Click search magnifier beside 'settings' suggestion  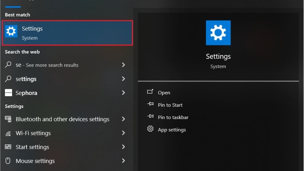click(8, 79)
